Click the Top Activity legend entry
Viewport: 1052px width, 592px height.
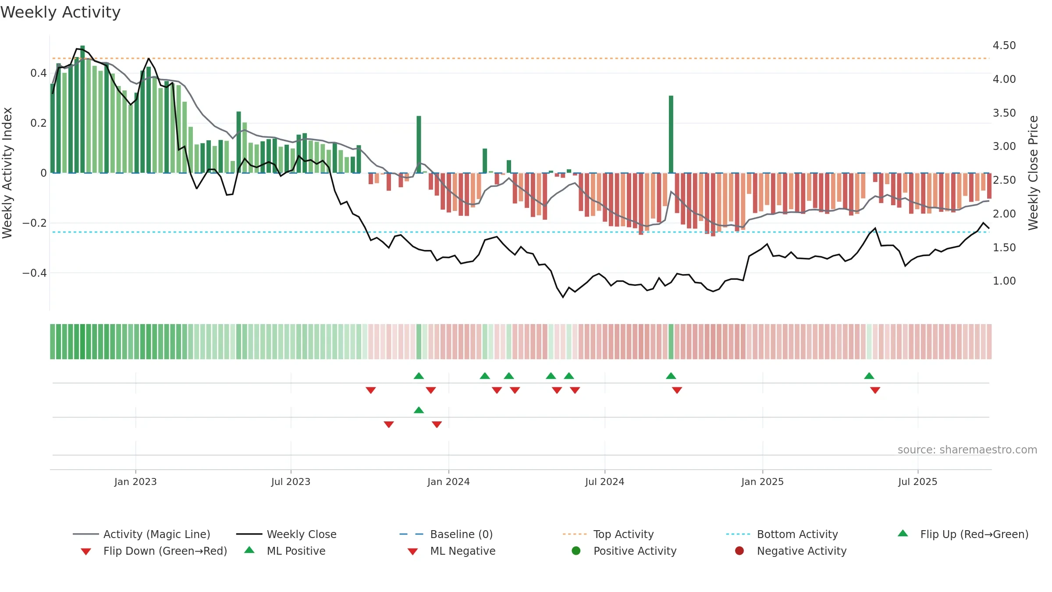coord(608,534)
